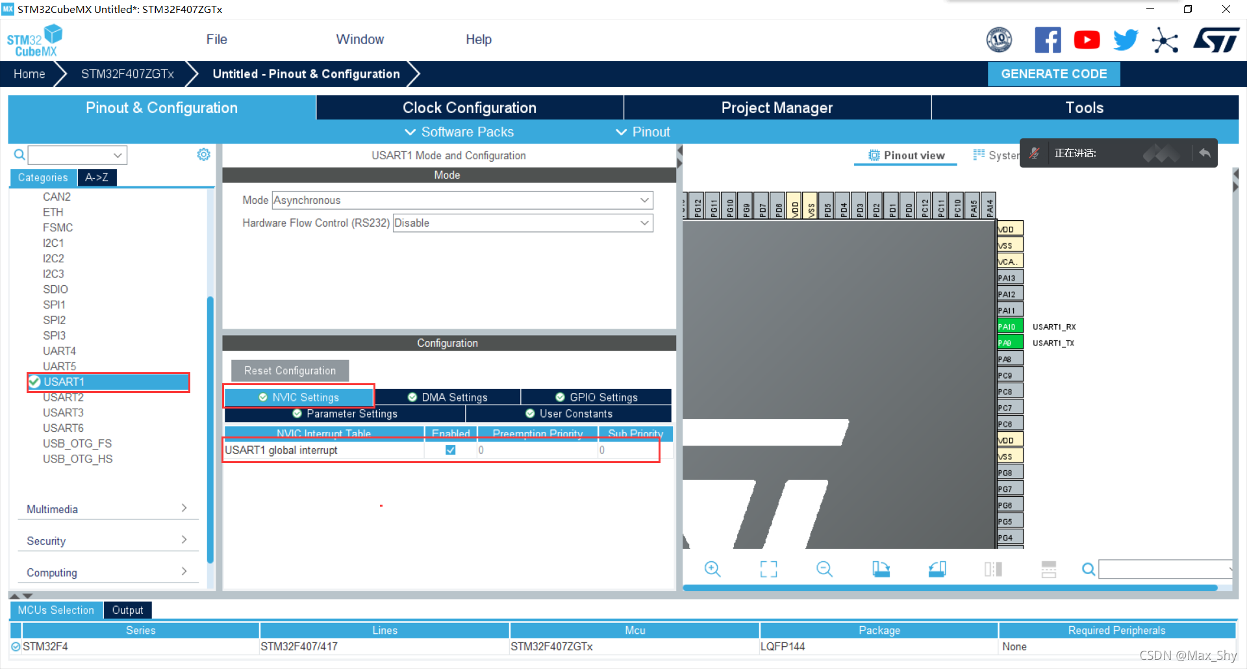Screen dimensions: 1247x669
Task: Open the GPIO Settings tab
Action: click(x=596, y=398)
